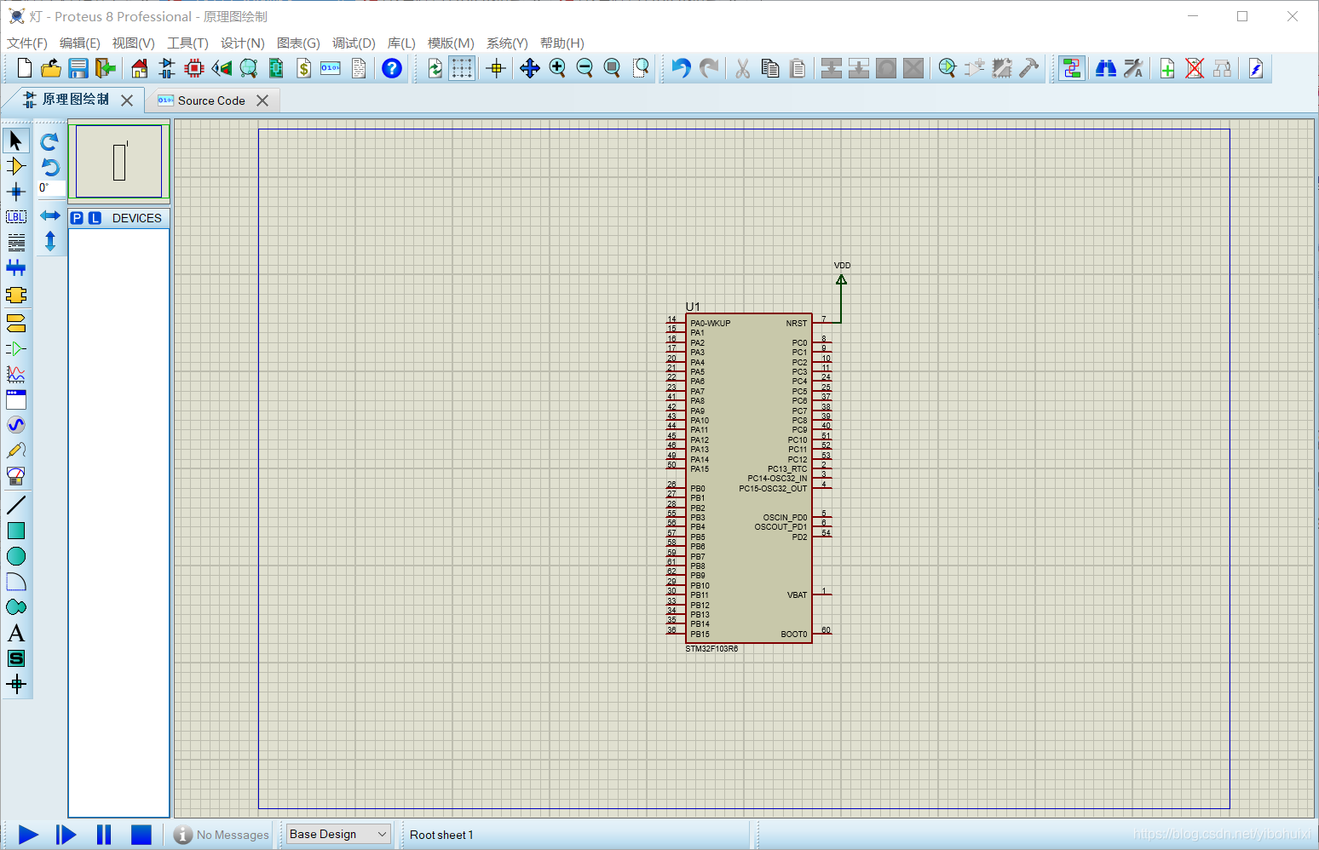The image size is (1319, 850).
Task: Stop simulation with the square button
Action: point(141,835)
